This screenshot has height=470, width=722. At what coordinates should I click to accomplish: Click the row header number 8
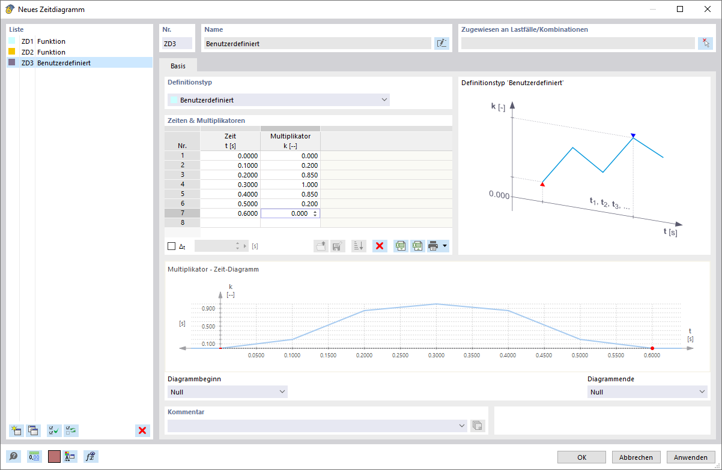pos(182,222)
